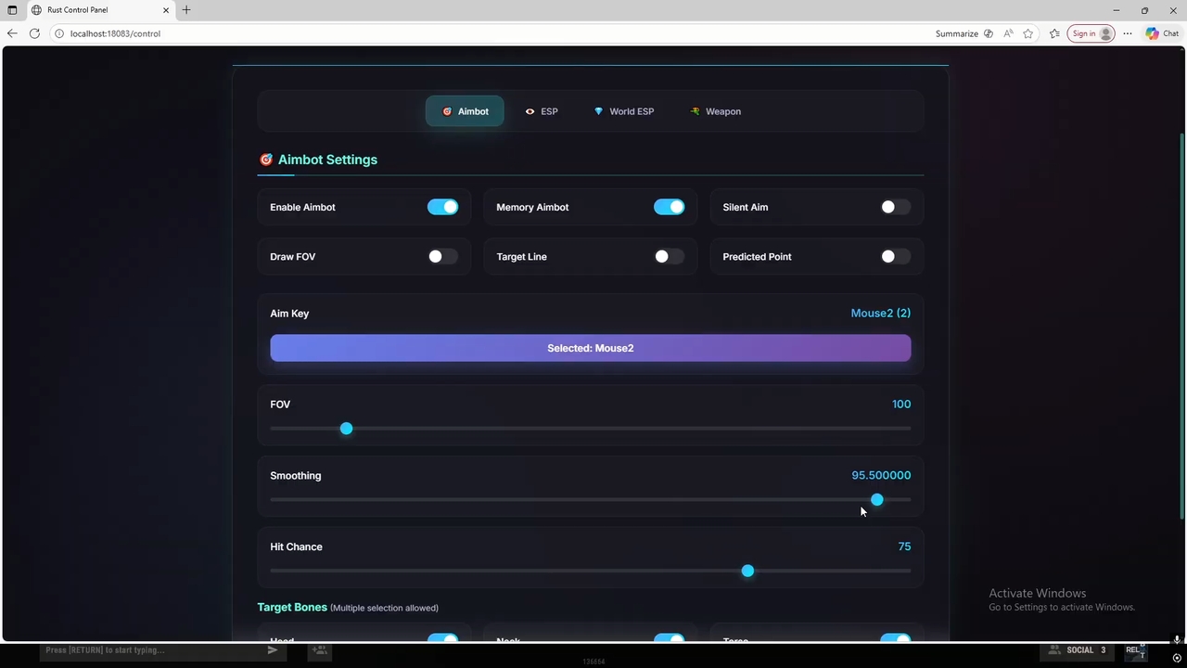Click the chat send arrow icon

272,650
